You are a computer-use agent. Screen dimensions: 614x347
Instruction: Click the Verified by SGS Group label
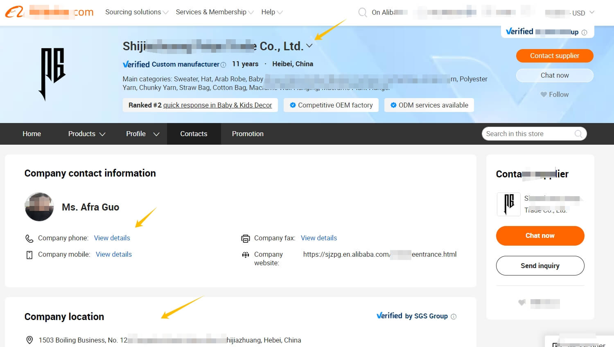pyautogui.click(x=412, y=316)
